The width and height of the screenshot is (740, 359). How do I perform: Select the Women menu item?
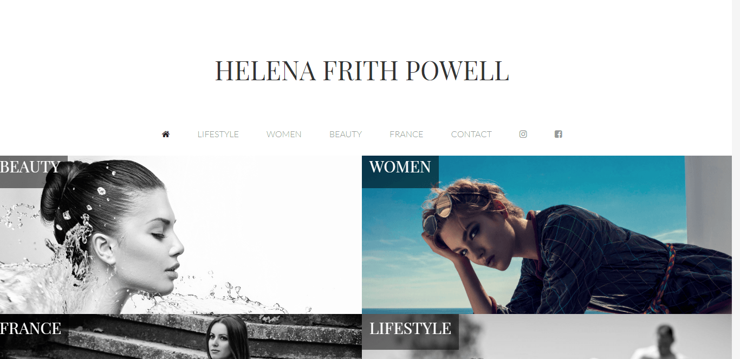tap(284, 134)
